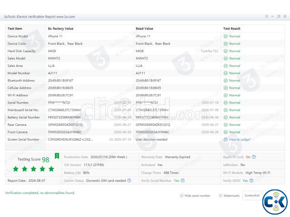Click Jailbroken No value
The image size is (290, 217).
point(243,165)
